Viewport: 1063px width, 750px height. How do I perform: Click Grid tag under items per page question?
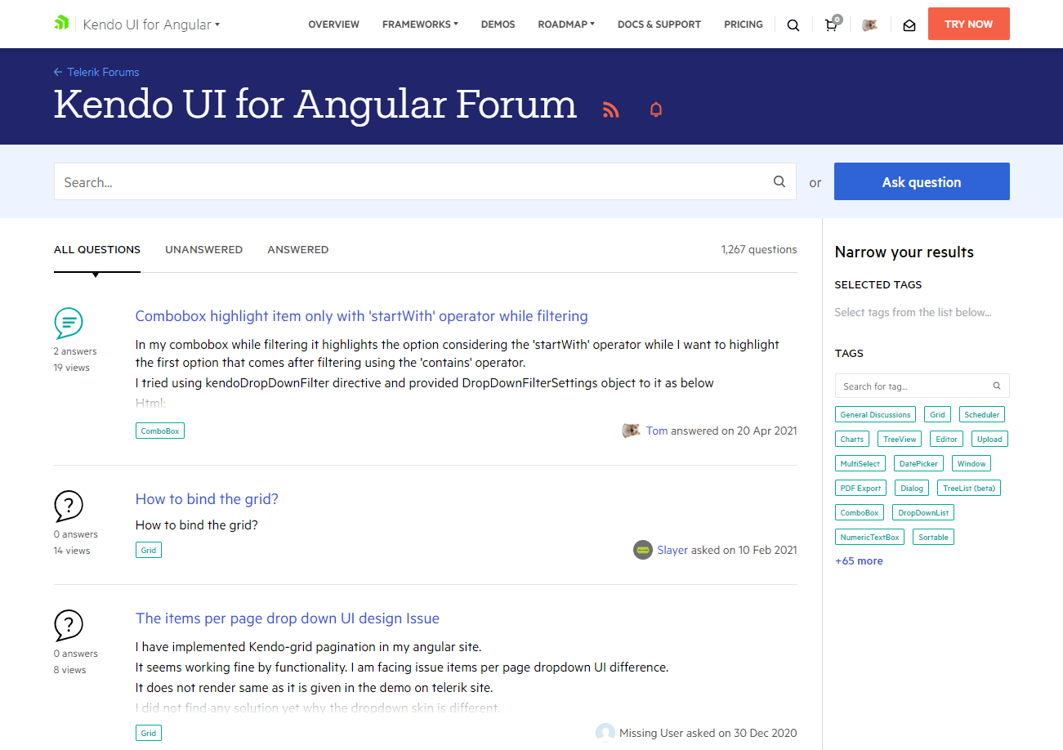[149, 733]
